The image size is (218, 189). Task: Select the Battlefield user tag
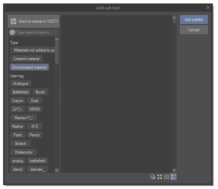coord(21,92)
